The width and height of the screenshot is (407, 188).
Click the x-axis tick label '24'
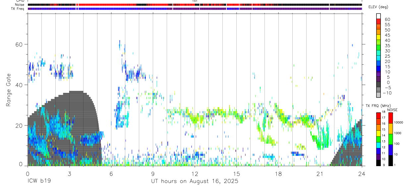[x=362, y=174]
